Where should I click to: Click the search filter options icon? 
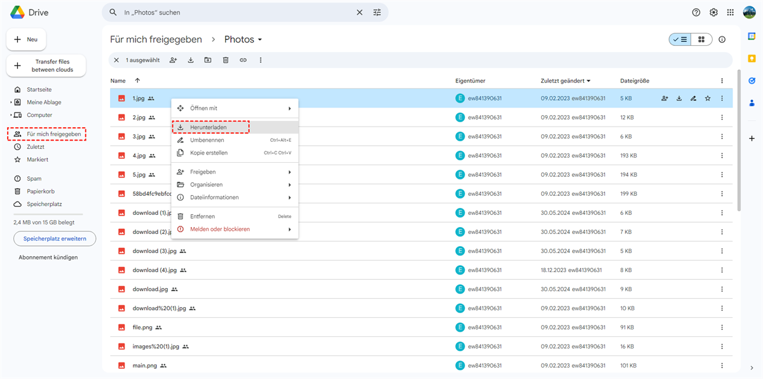tap(377, 13)
